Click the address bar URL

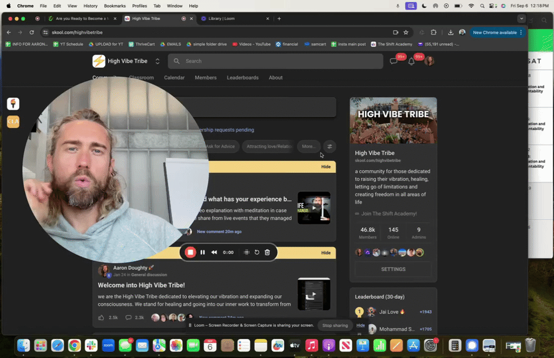click(77, 32)
